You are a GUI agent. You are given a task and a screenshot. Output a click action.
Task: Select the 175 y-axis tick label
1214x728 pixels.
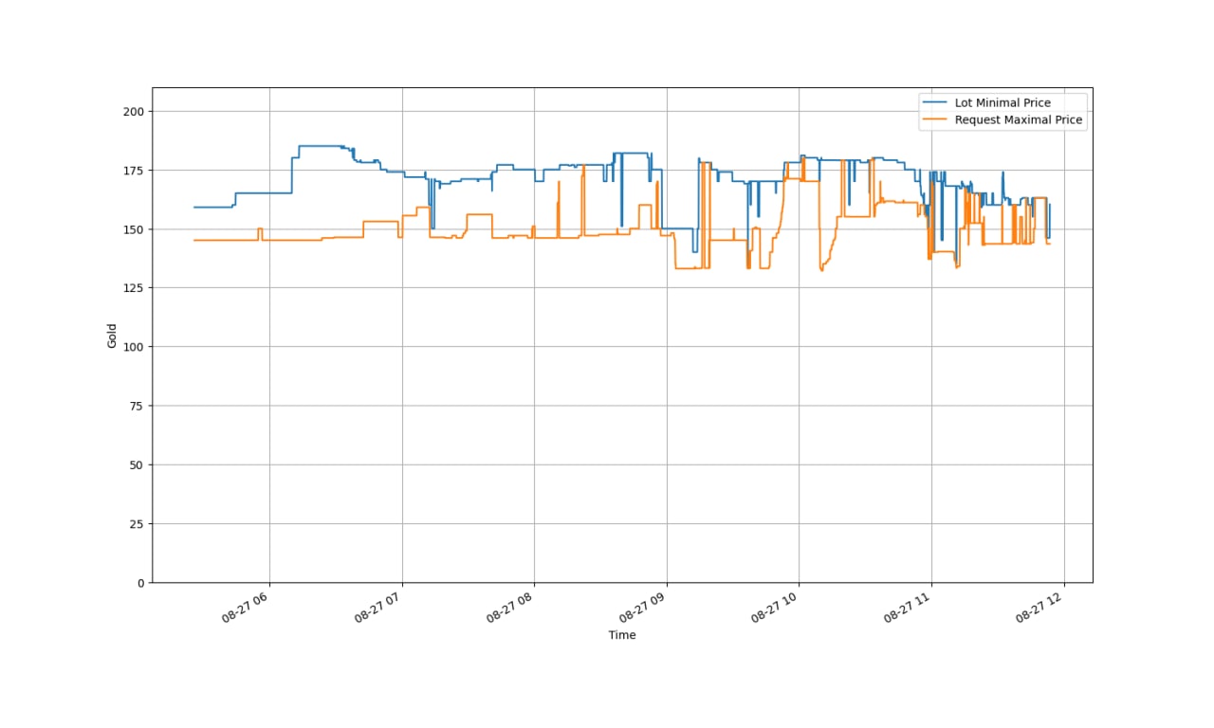coord(134,171)
